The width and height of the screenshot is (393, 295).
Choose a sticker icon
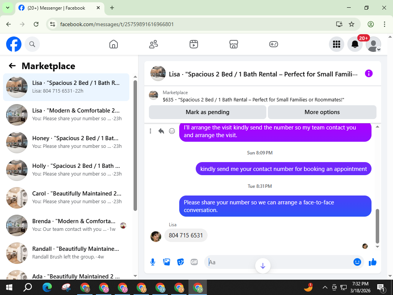click(180, 262)
